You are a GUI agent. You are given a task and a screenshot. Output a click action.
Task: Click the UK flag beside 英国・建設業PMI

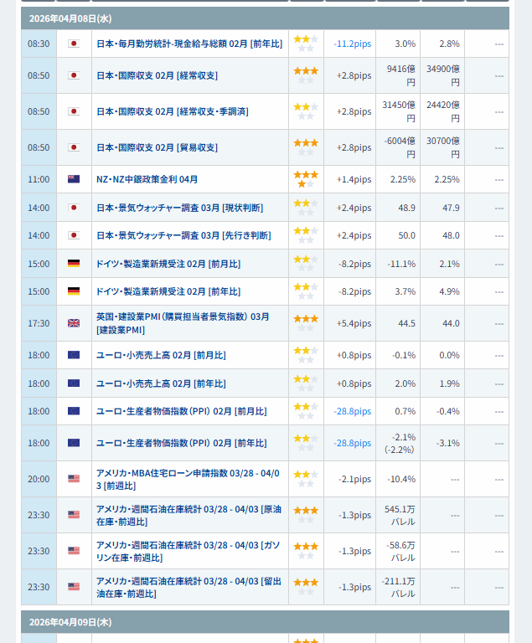pyautogui.click(x=74, y=323)
